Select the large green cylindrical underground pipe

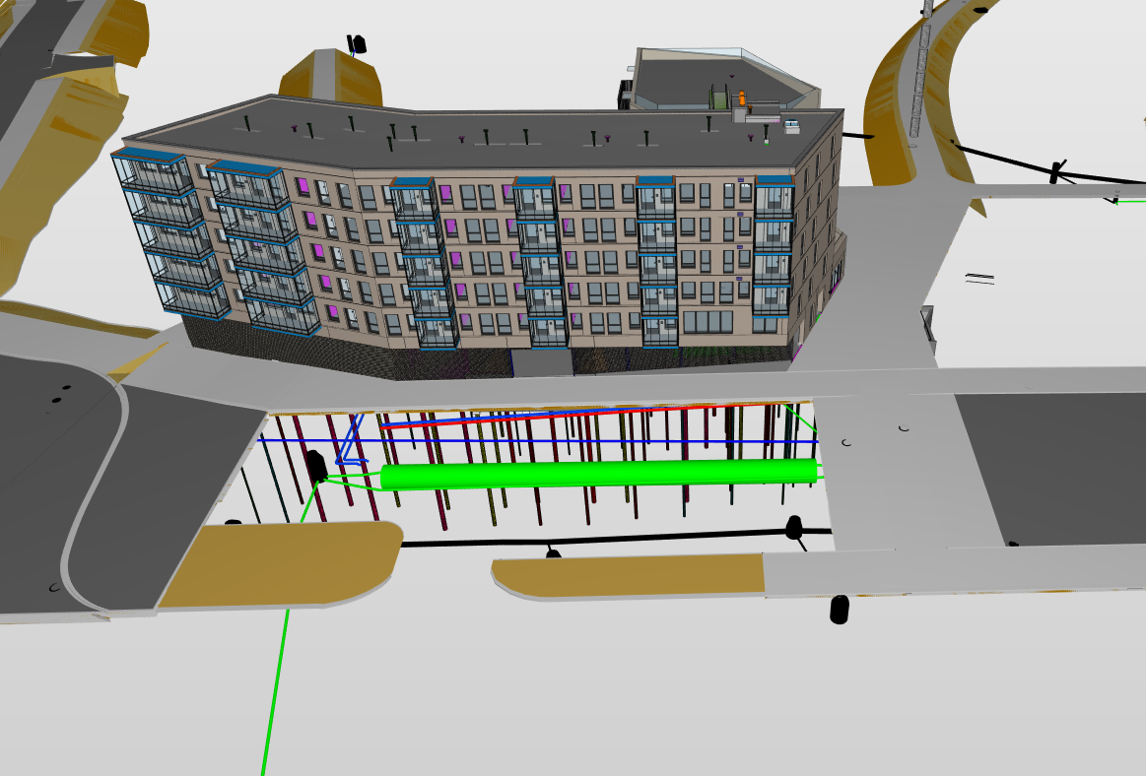coord(598,475)
